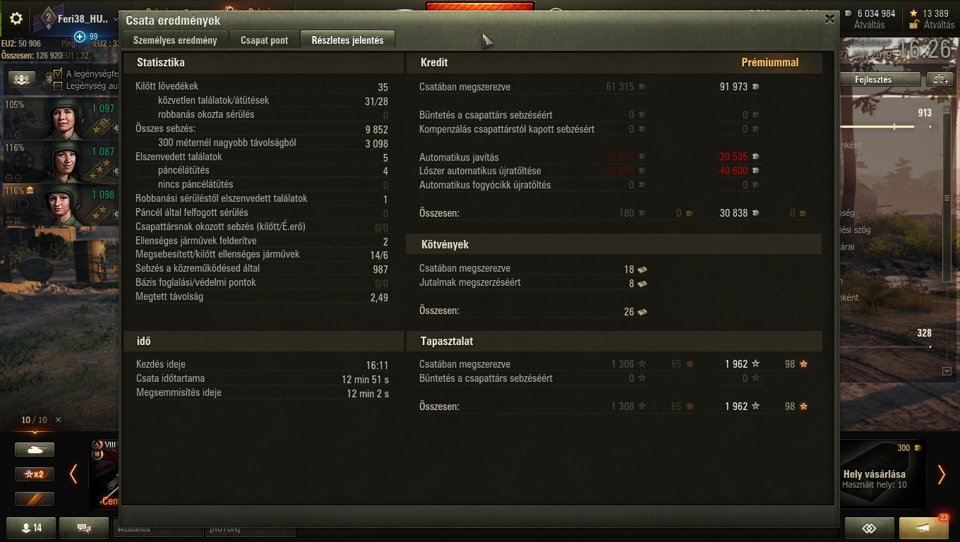The width and height of the screenshot is (960, 542).
Task: Toggle 'Legénység aut...' checkbox
Action: (x=58, y=86)
